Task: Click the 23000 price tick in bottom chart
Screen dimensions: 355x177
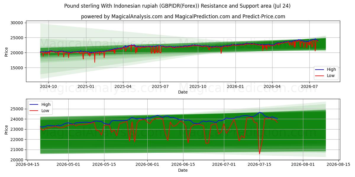Action: tap(17, 130)
